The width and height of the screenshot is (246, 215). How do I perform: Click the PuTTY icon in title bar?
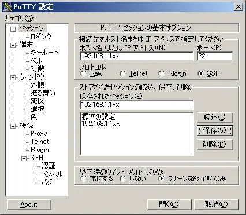tap(8, 7)
